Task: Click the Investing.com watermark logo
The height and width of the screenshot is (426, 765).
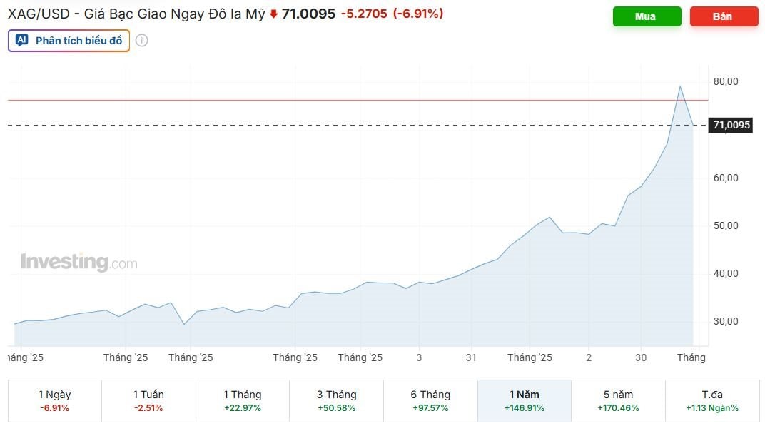Action: (78, 263)
